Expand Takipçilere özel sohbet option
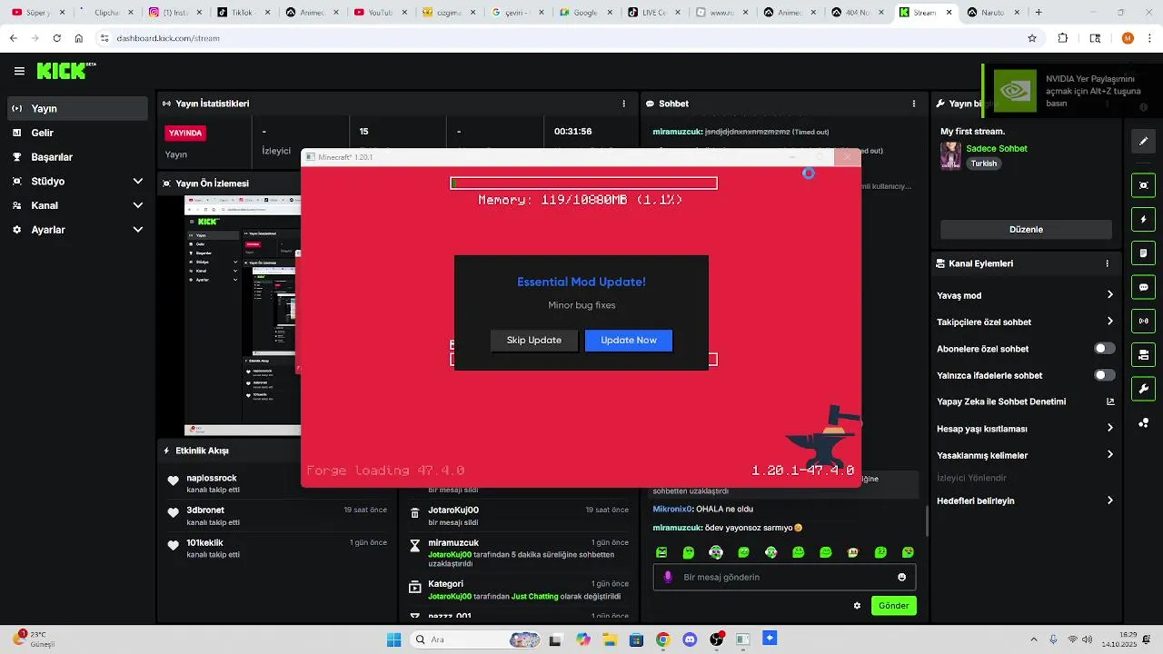 [x=1026, y=322]
